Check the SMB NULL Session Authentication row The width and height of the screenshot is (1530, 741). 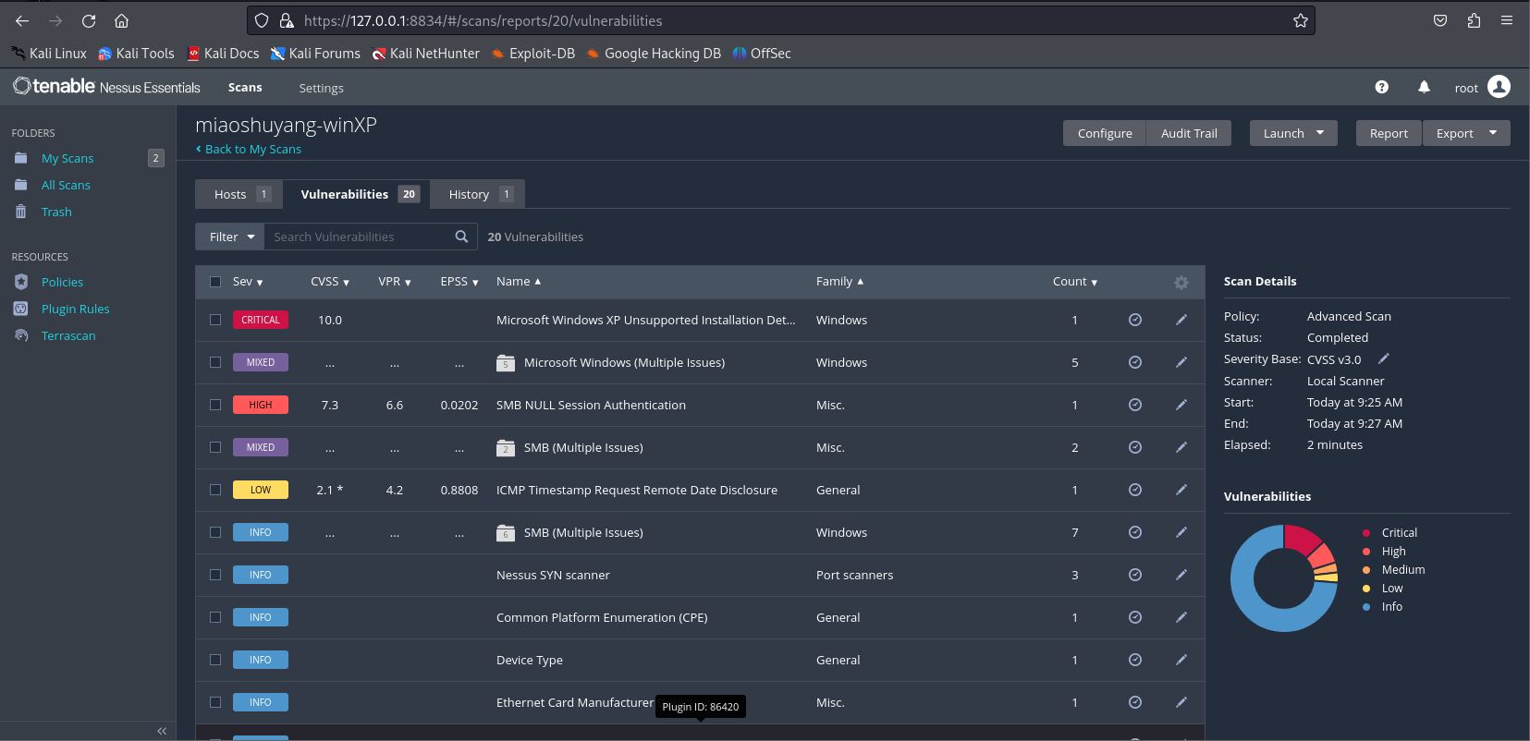[x=215, y=405]
